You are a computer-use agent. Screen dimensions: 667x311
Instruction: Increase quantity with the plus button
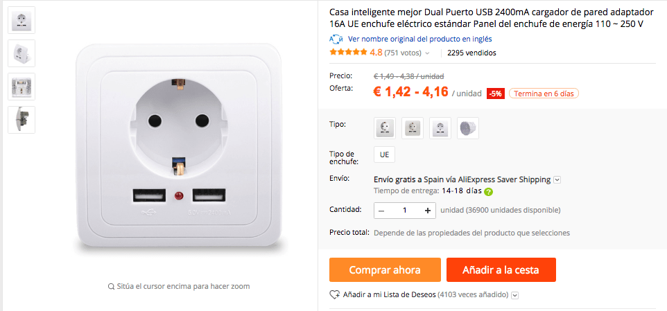(428, 211)
